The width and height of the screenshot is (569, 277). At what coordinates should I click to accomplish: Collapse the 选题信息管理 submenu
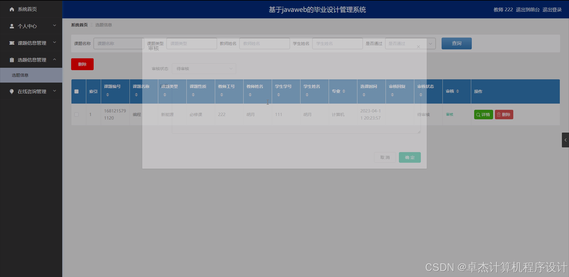click(x=54, y=59)
